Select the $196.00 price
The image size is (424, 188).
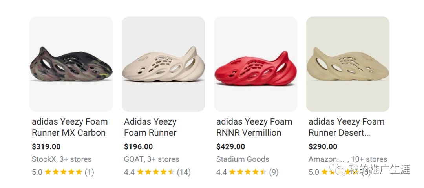[x=139, y=147]
